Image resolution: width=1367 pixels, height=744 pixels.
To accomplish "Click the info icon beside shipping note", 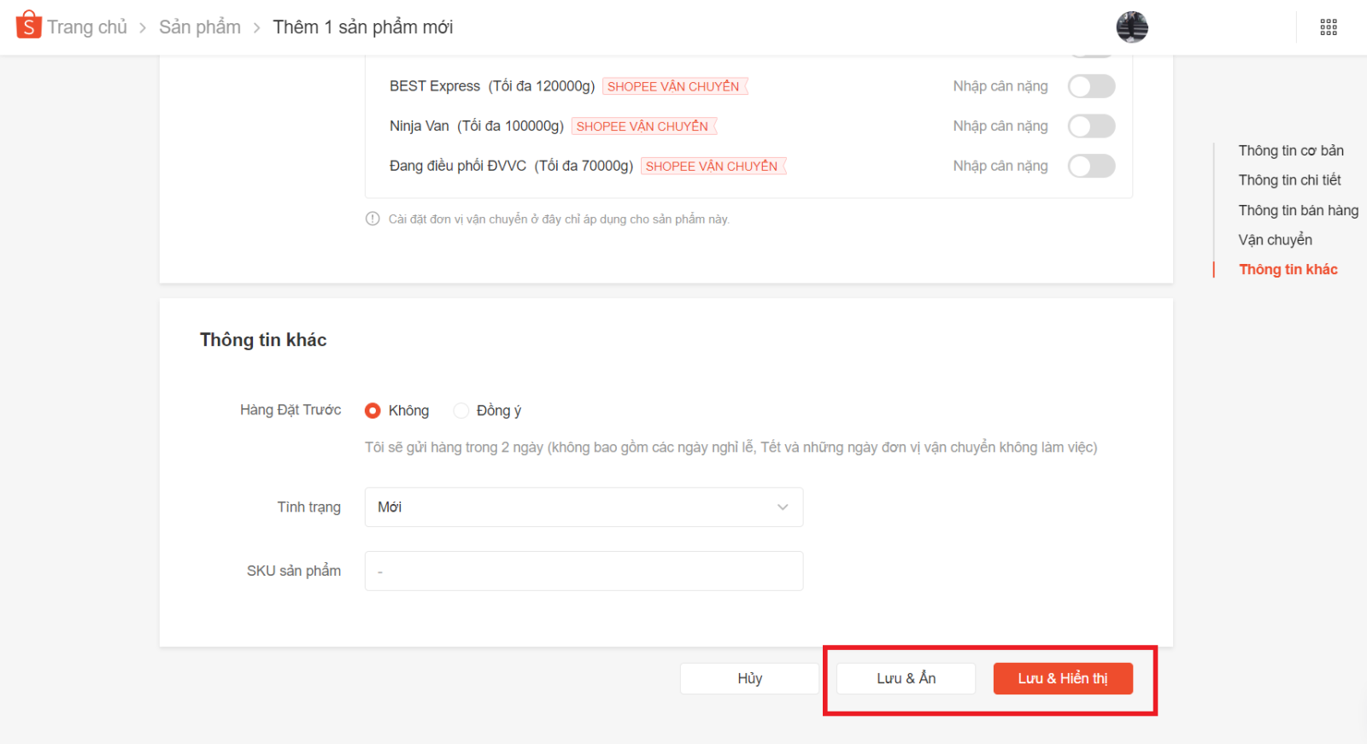I will point(373,219).
